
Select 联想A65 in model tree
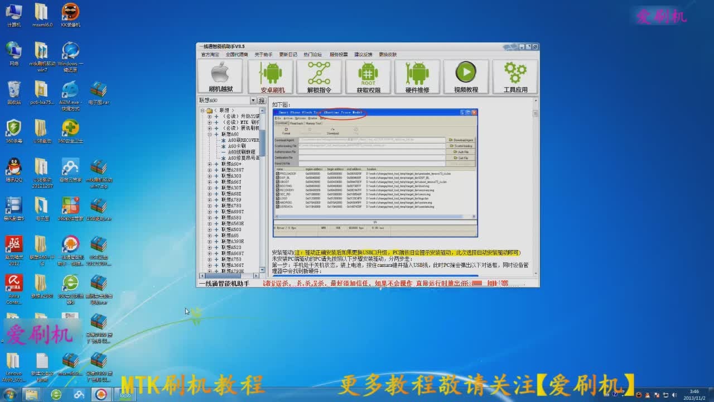(230, 236)
